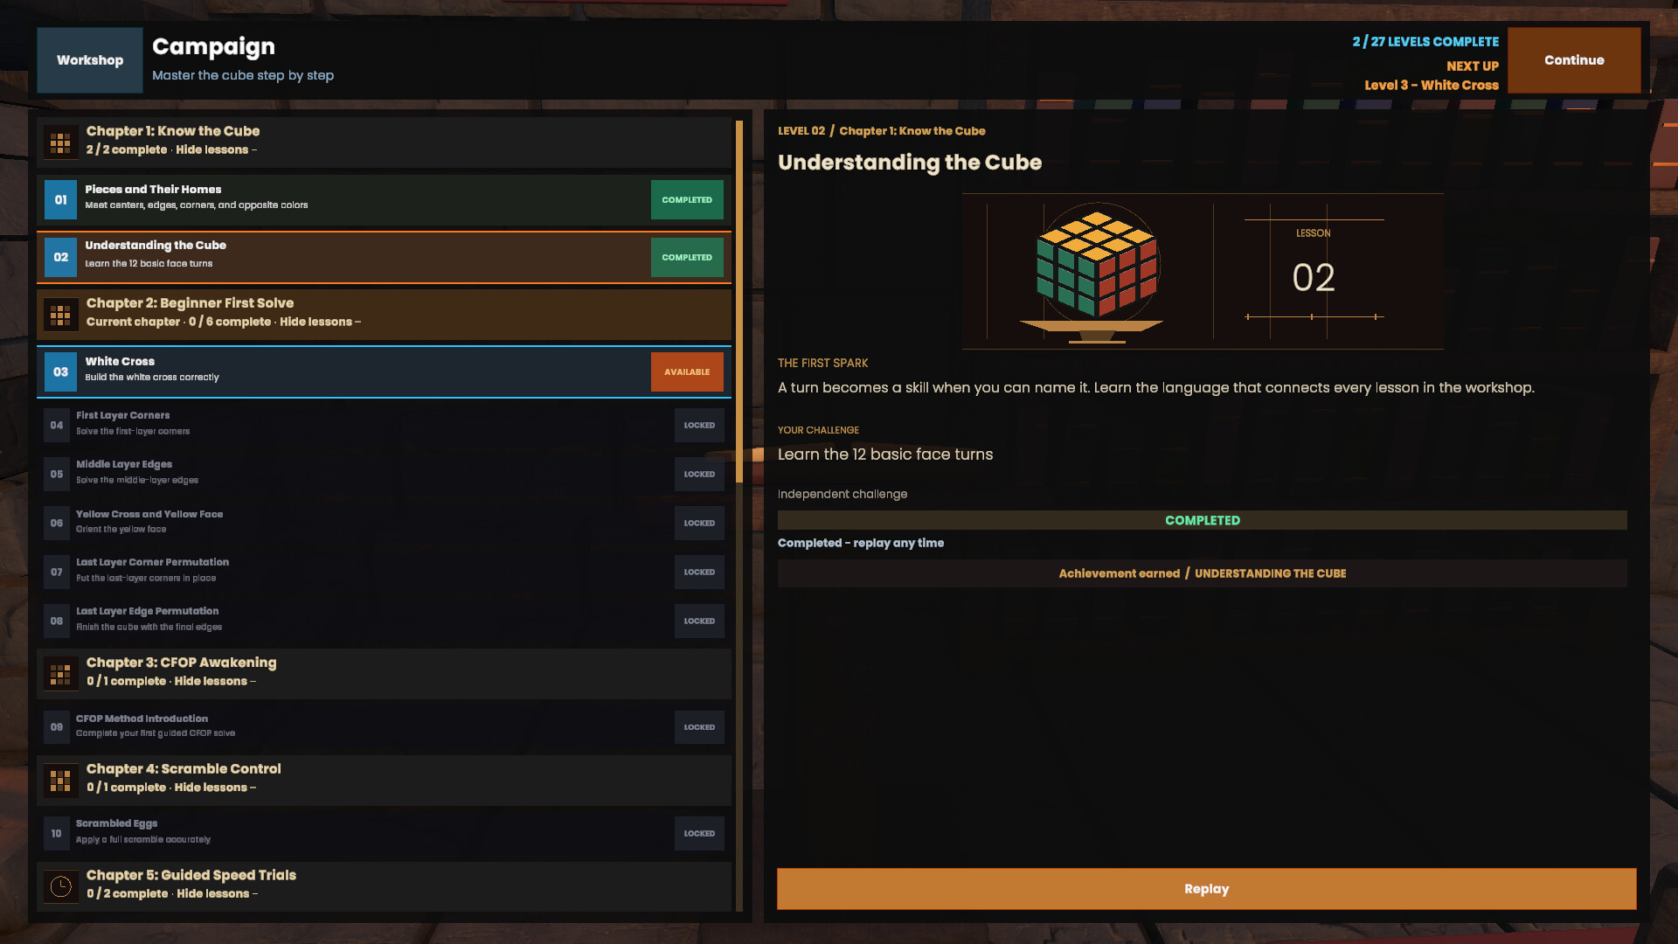Image resolution: width=1678 pixels, height=944 pixels.
Task: Select the Scrambled Eggs lesson
Action: point(384,834)
